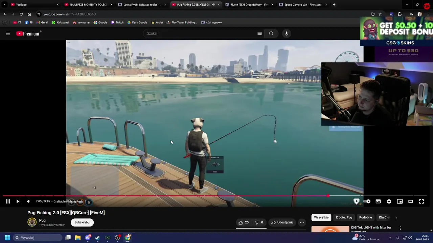This screenshot has width=433, height=243.
Task: Open menu for DIGITAL LIGHT video
Action: [x=400, y=228]
